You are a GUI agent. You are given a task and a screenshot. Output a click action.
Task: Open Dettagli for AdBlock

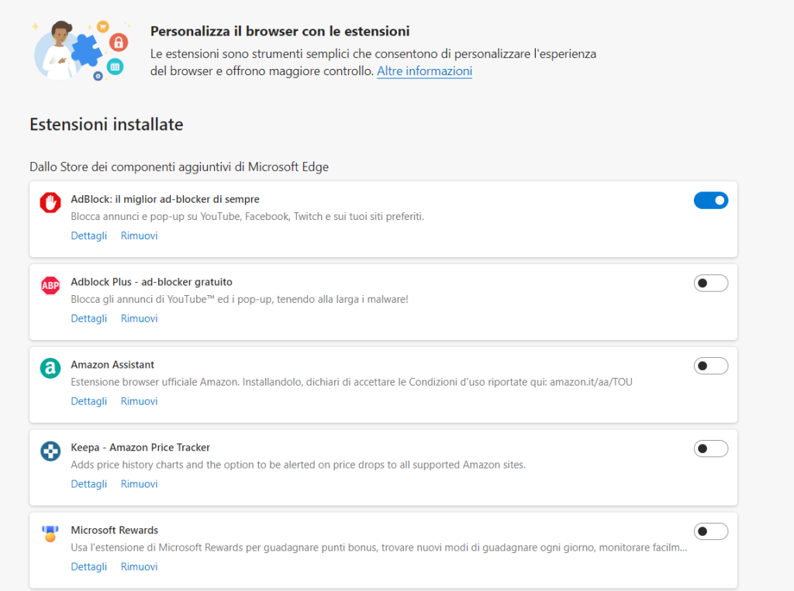tap(89, 235)
